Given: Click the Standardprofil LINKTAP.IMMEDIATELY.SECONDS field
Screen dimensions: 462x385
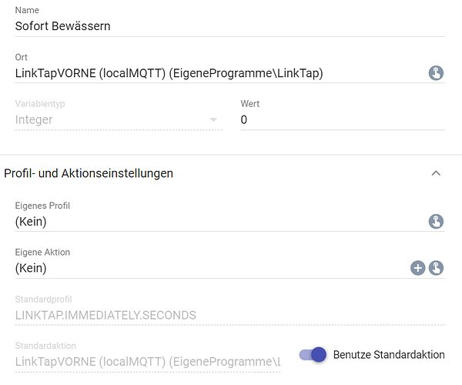Looking at the screenshot, I should coord(229,315).
